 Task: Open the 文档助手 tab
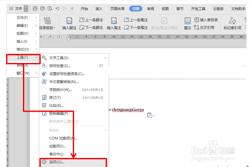238,9
